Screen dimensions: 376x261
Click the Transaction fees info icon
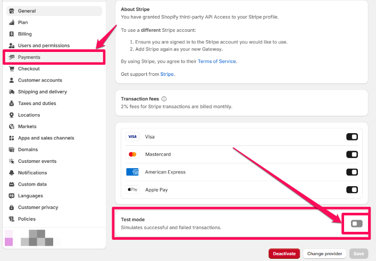pos(164,99)
